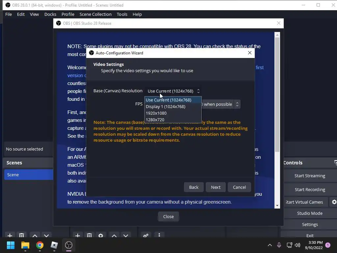Click Start Recording button
The image size is (337, 253).
click(x=310, y=189)
